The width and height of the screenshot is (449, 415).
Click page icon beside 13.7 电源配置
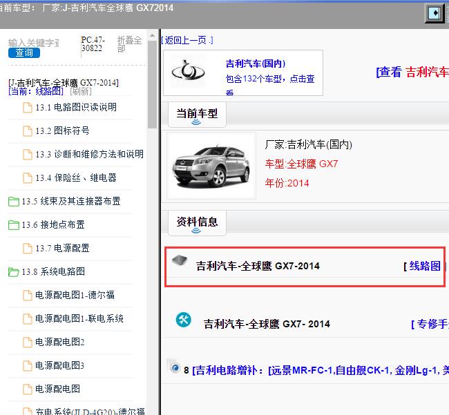tap(28, 249)
